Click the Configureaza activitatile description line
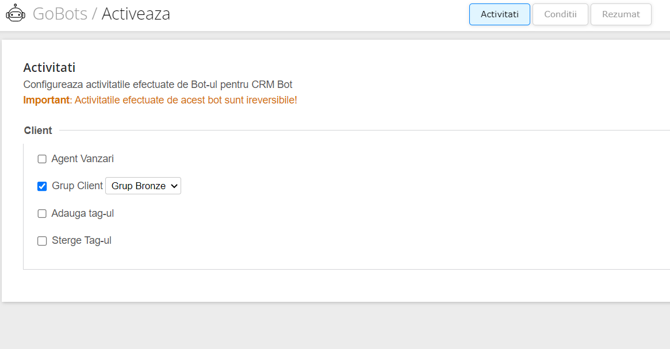The width and height of the screenshot is (670, 349). (158, 84)
